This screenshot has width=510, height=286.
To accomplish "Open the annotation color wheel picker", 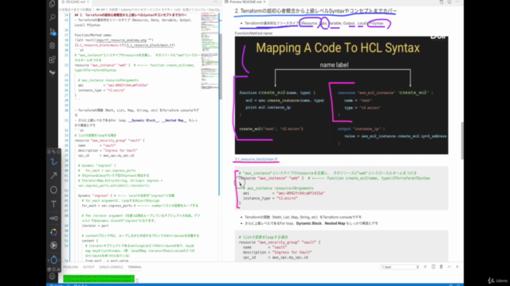I will coord(53,232).
